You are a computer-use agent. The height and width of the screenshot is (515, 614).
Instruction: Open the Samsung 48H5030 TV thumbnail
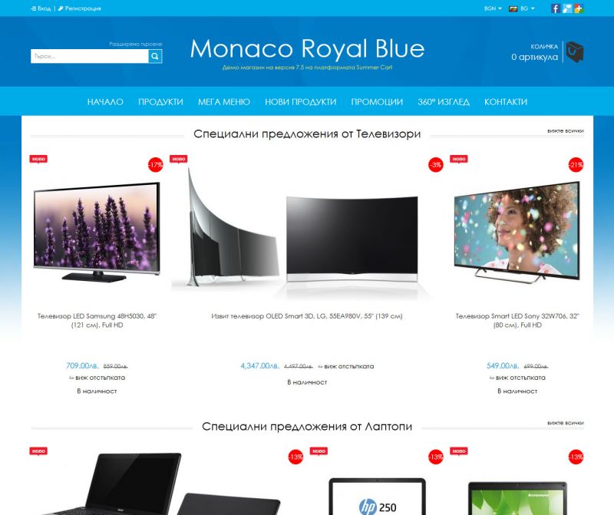pos(97,232)
